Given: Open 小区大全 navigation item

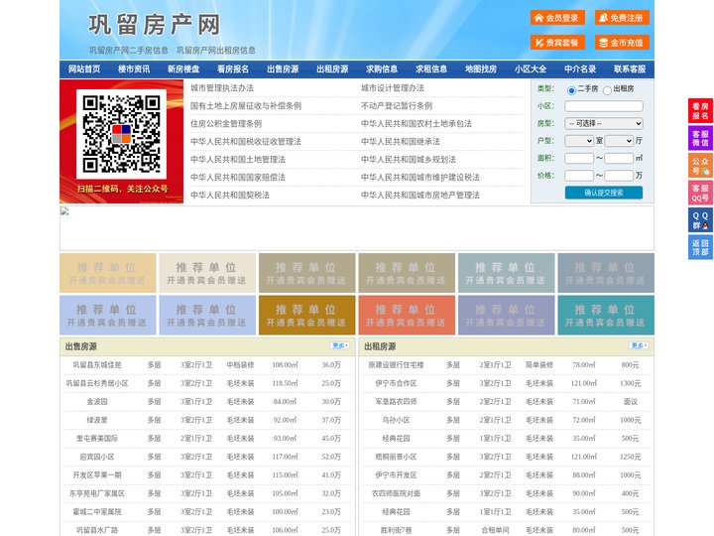Looking at the screenshot, I should point(531,69).
